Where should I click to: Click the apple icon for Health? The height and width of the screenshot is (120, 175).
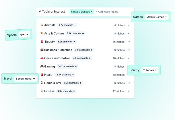[x=42, y=75]
